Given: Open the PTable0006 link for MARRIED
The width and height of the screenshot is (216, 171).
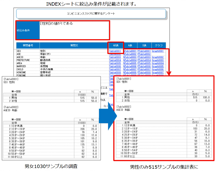Looking at the screenshot, I should 144,66.
